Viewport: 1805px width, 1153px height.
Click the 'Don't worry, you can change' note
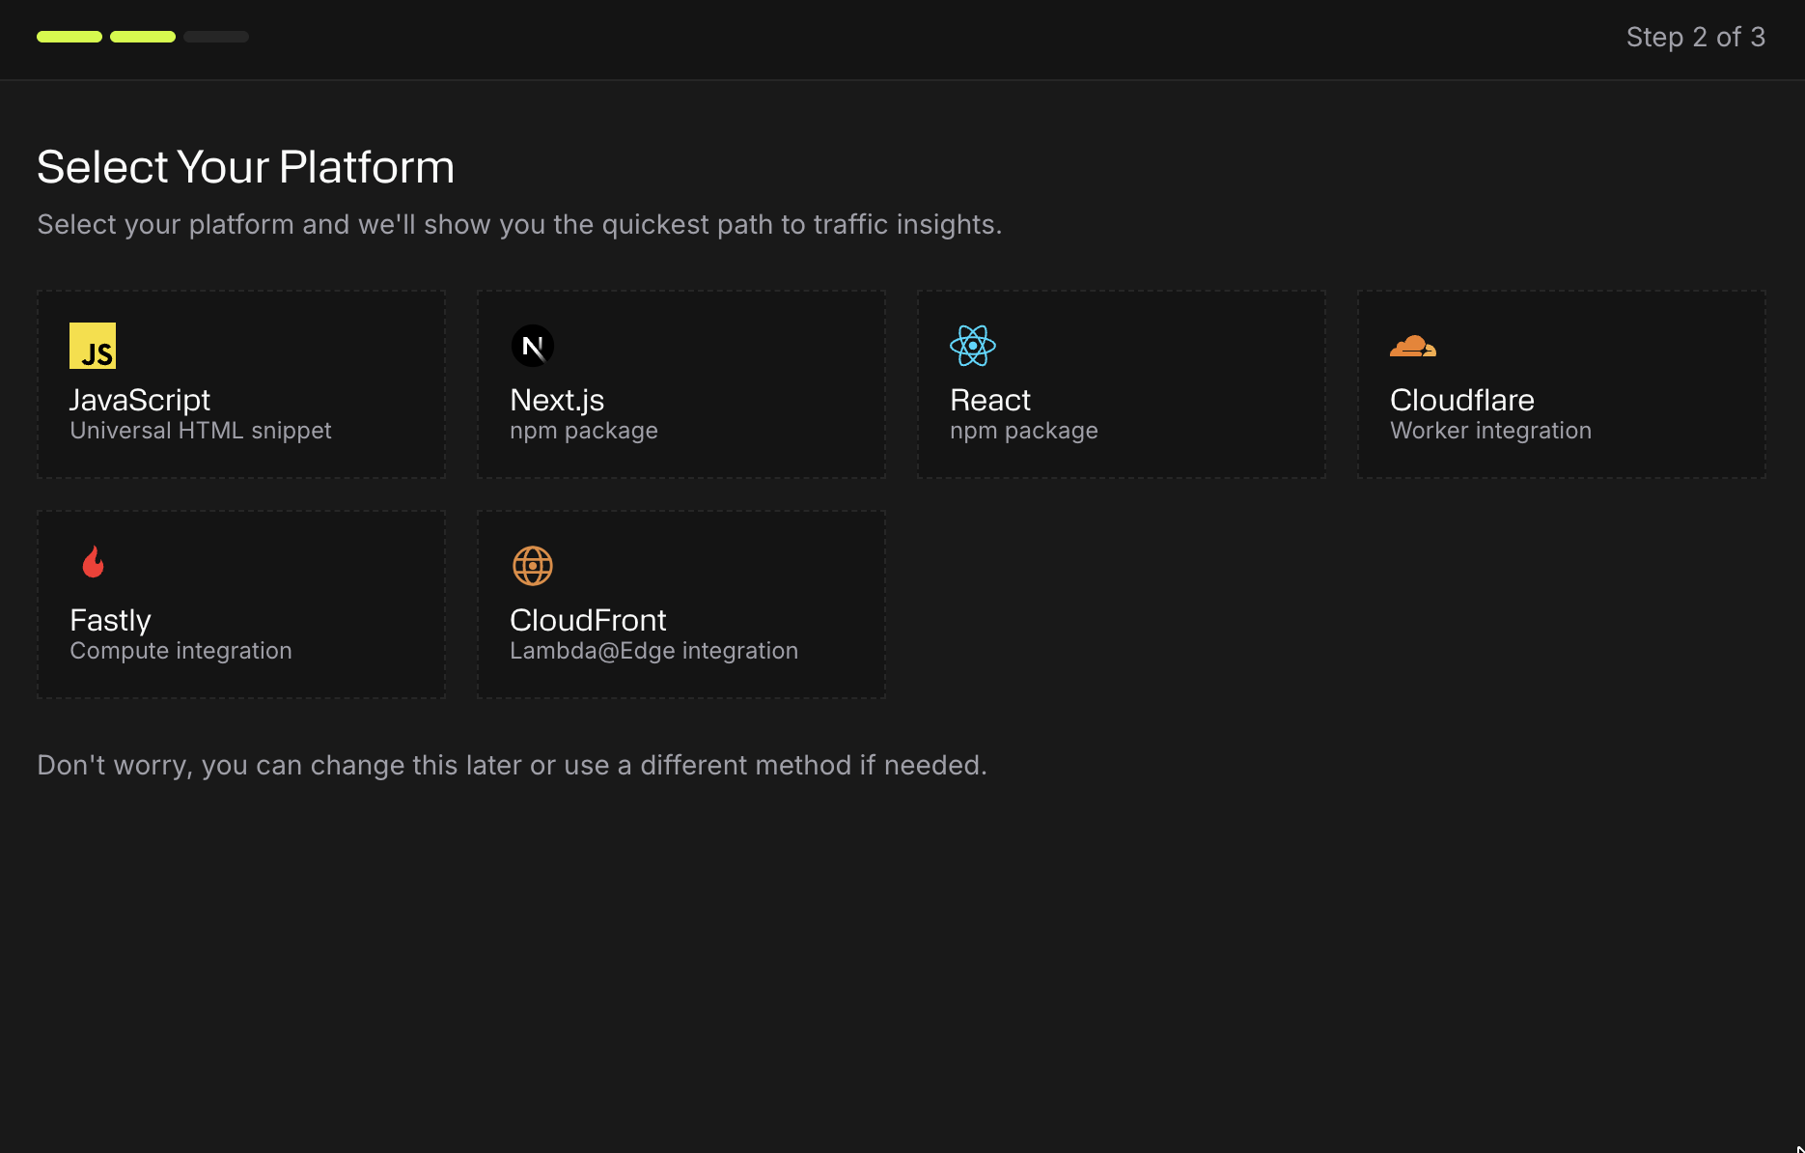(x=512, y=765)
